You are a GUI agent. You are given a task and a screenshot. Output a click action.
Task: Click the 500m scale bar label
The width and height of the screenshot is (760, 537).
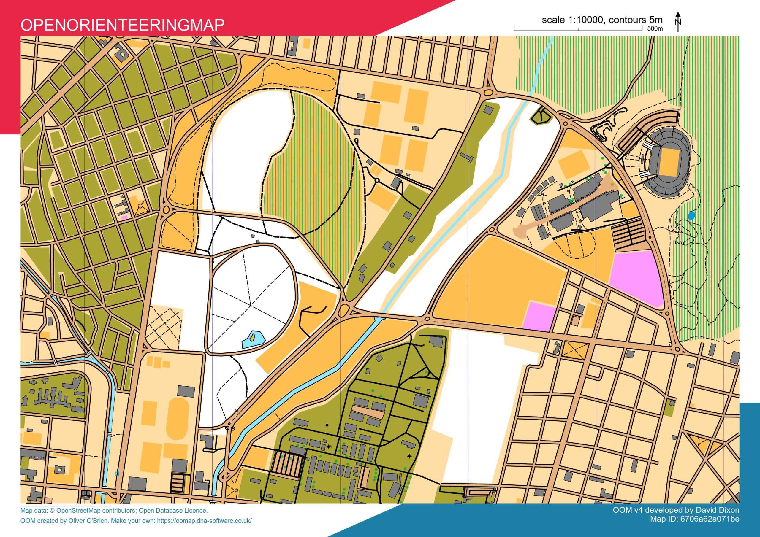point(655,29)
